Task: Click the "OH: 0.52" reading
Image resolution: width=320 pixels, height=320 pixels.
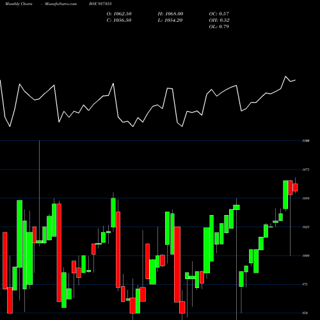Action: click(219, 20)
